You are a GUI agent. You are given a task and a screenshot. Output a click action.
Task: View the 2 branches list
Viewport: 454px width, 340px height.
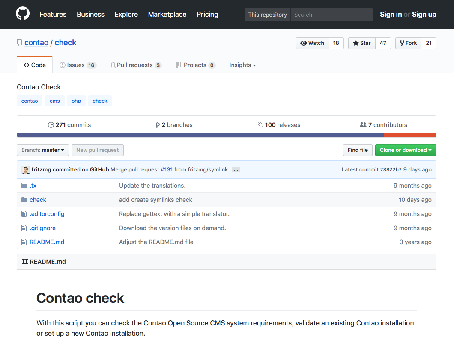pyautogui.click(x=174, y=125)
